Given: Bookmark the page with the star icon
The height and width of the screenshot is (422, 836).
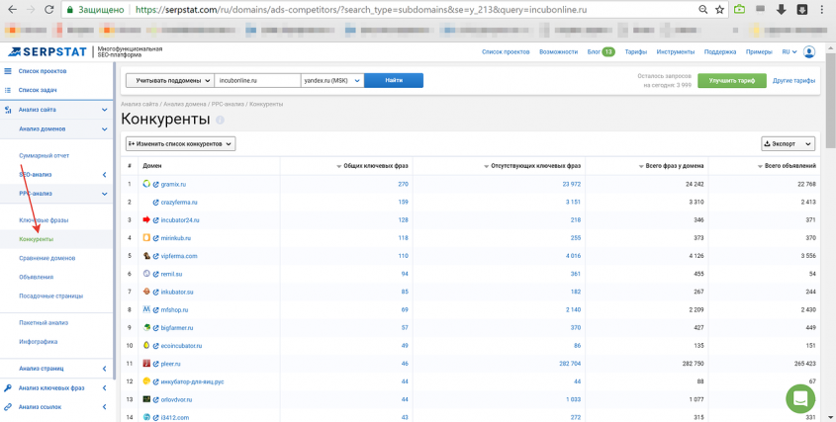Looking at the screenshot, I should pyautogui.click(x=720, y=10).
